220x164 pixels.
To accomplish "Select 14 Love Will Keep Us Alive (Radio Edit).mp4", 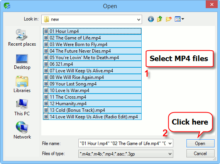I will click(92, 117).
